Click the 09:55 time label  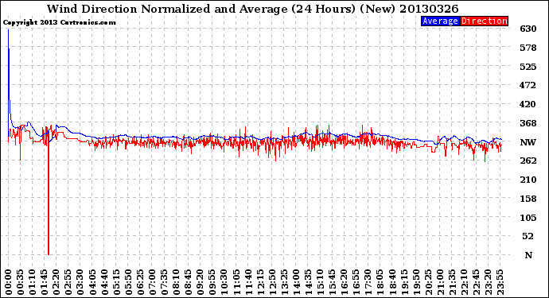click(212, 282)
